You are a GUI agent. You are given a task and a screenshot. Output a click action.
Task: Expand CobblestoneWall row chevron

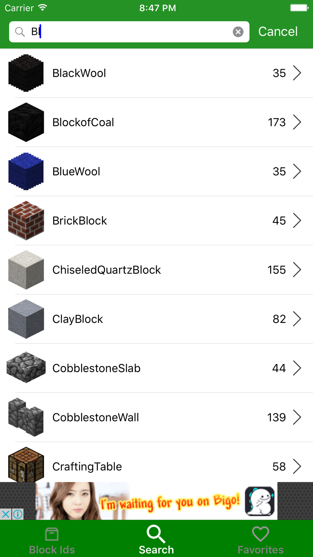click(x=297, y=417)
